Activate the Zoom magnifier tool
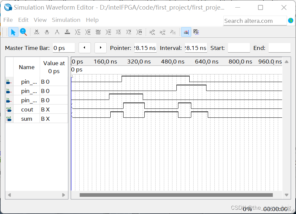The height and width of the screenshot is (214, 296). [23, 32]
